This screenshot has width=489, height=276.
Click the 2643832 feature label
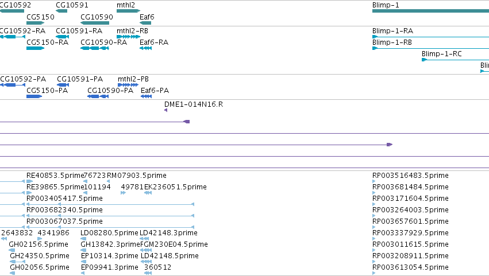(x=17, y=233)
